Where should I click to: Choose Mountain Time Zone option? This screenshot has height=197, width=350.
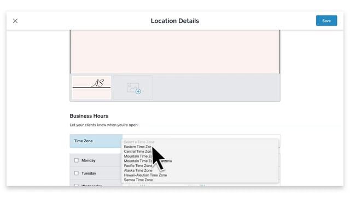click(x=138, y=156)
